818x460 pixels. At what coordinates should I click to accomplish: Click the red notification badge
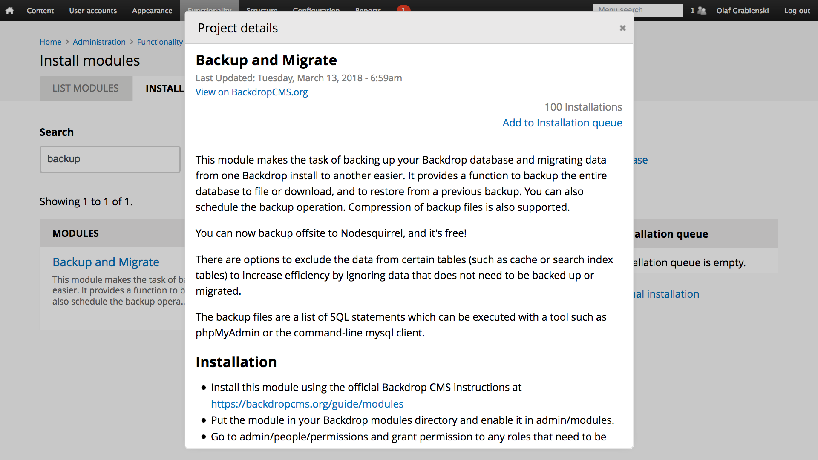(x=403, y=8)
